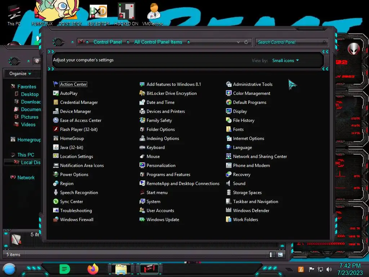Switch Explorer window to large icons view
This screenshot has height=277, width=369.
[x=280, y=255]
